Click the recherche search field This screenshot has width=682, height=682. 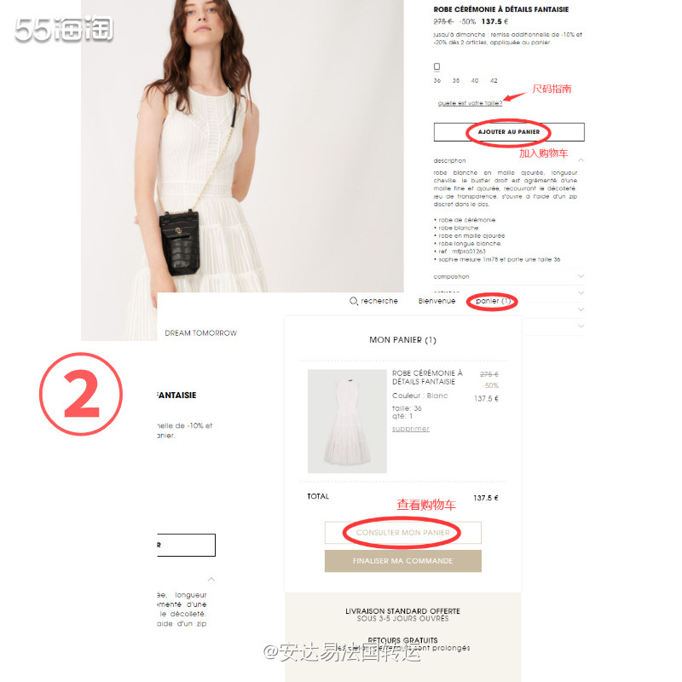pyautogui.click(x=379, y=301)
